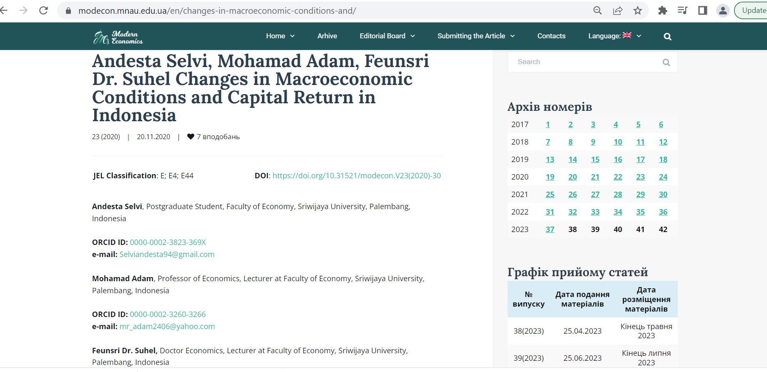Toggle the browser side panel icon

[x=703, y=10]
